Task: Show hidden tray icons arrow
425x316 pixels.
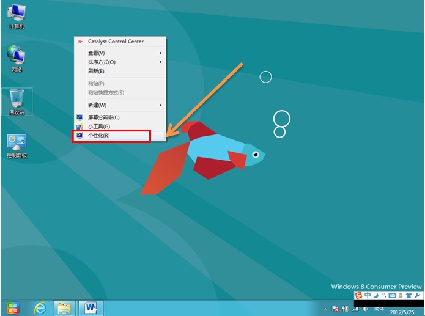Action: pyautogui.click(x=325, y=309)
